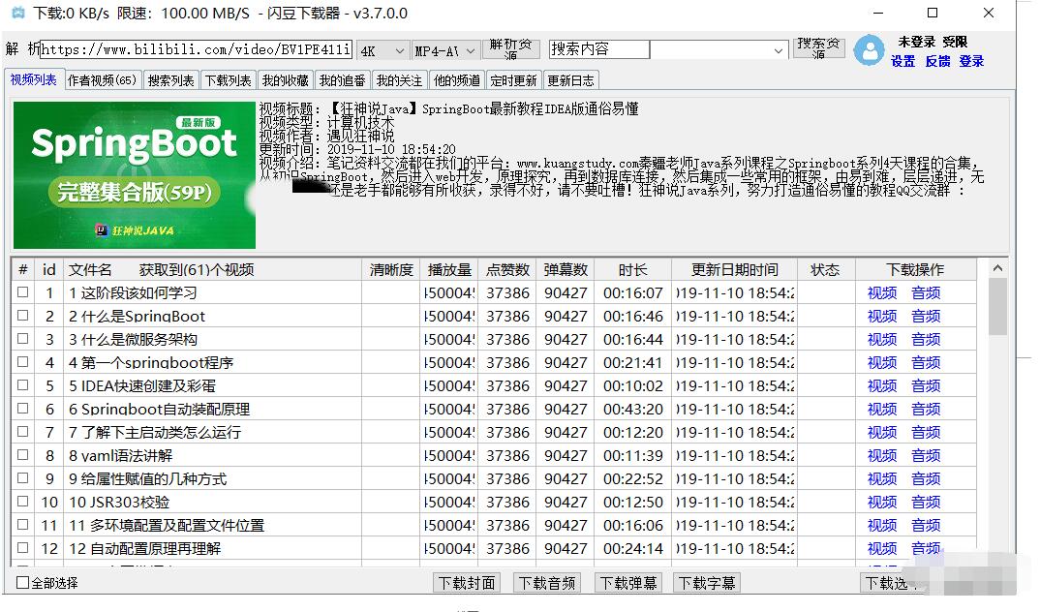Click the 点赞数 column header

point(508,270)
